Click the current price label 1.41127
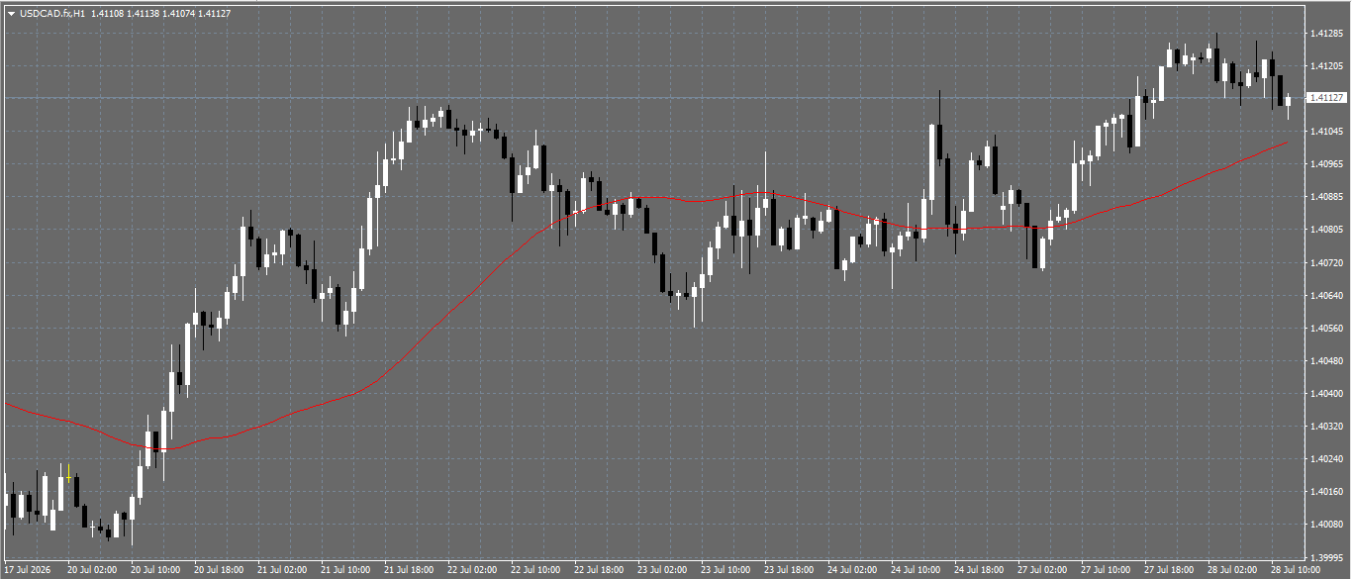1352x579 pixels. point(1327,98)
